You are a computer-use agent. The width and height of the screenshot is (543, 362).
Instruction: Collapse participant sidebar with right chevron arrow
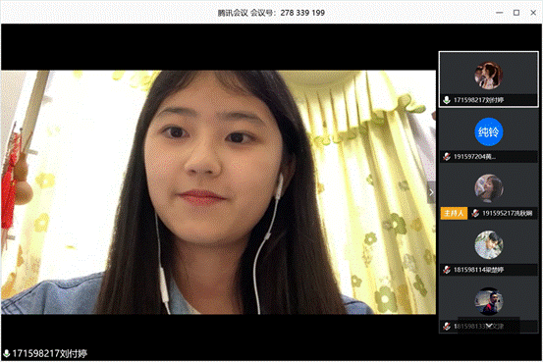tap(431, 192)
